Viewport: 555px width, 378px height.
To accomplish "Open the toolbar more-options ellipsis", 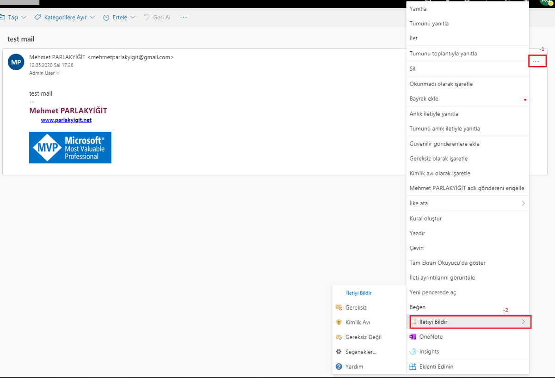I will point(184,17).
